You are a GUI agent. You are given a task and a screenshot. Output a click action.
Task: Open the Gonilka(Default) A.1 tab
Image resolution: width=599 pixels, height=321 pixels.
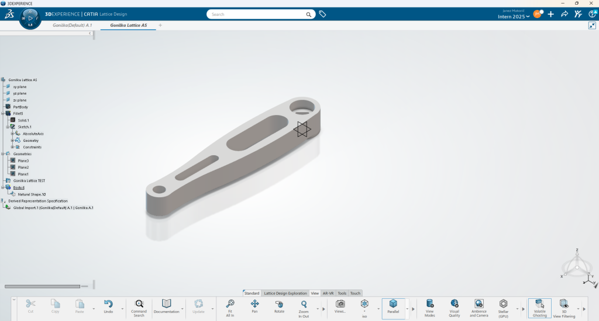tap(72, 25)
